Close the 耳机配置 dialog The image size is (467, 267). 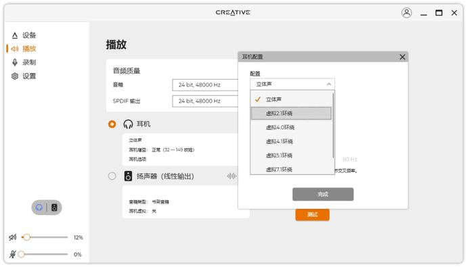402,57
